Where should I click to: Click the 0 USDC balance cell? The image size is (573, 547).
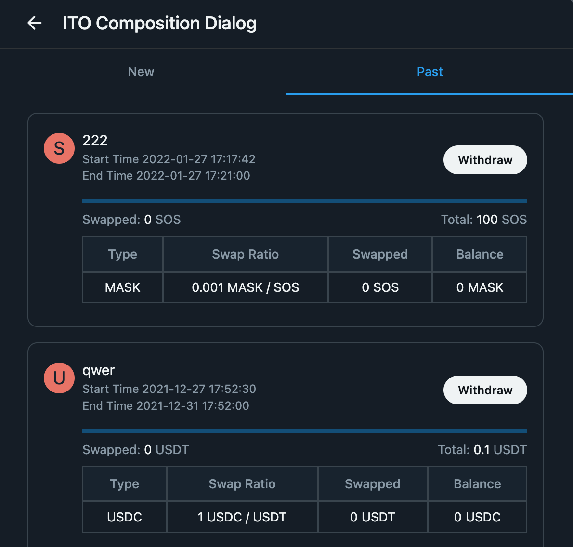[x=477, y=517]
